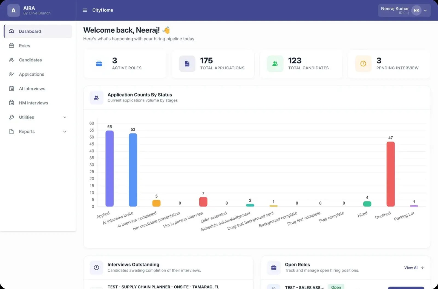Click the Total Candidates people icon
This screenshot has height=289, width=438.
[x=275, y=64]
